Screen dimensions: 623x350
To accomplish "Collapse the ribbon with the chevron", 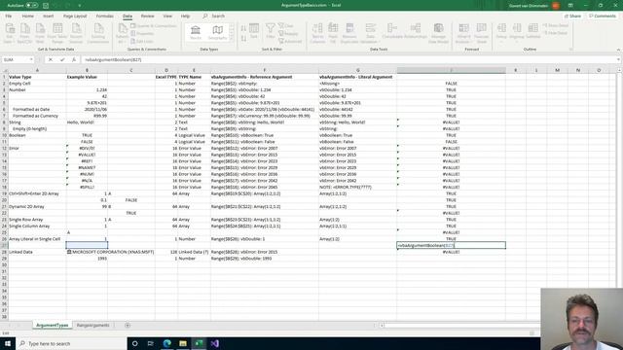I will [x=618, y=50].
